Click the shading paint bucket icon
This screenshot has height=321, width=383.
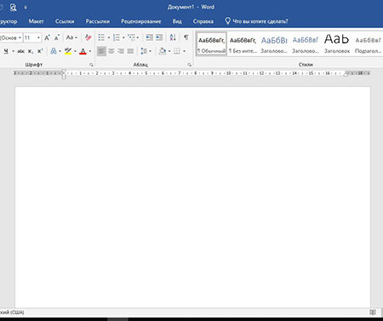163,51
